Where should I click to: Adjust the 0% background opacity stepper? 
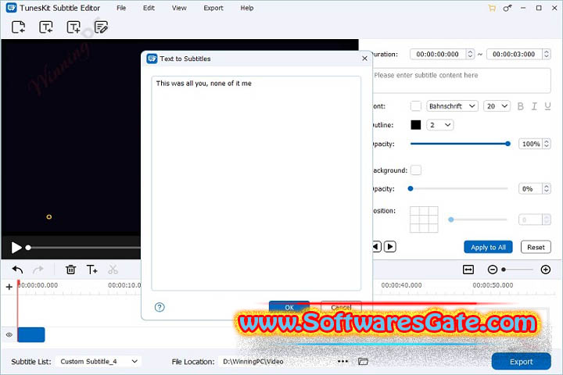pos(547,189)
